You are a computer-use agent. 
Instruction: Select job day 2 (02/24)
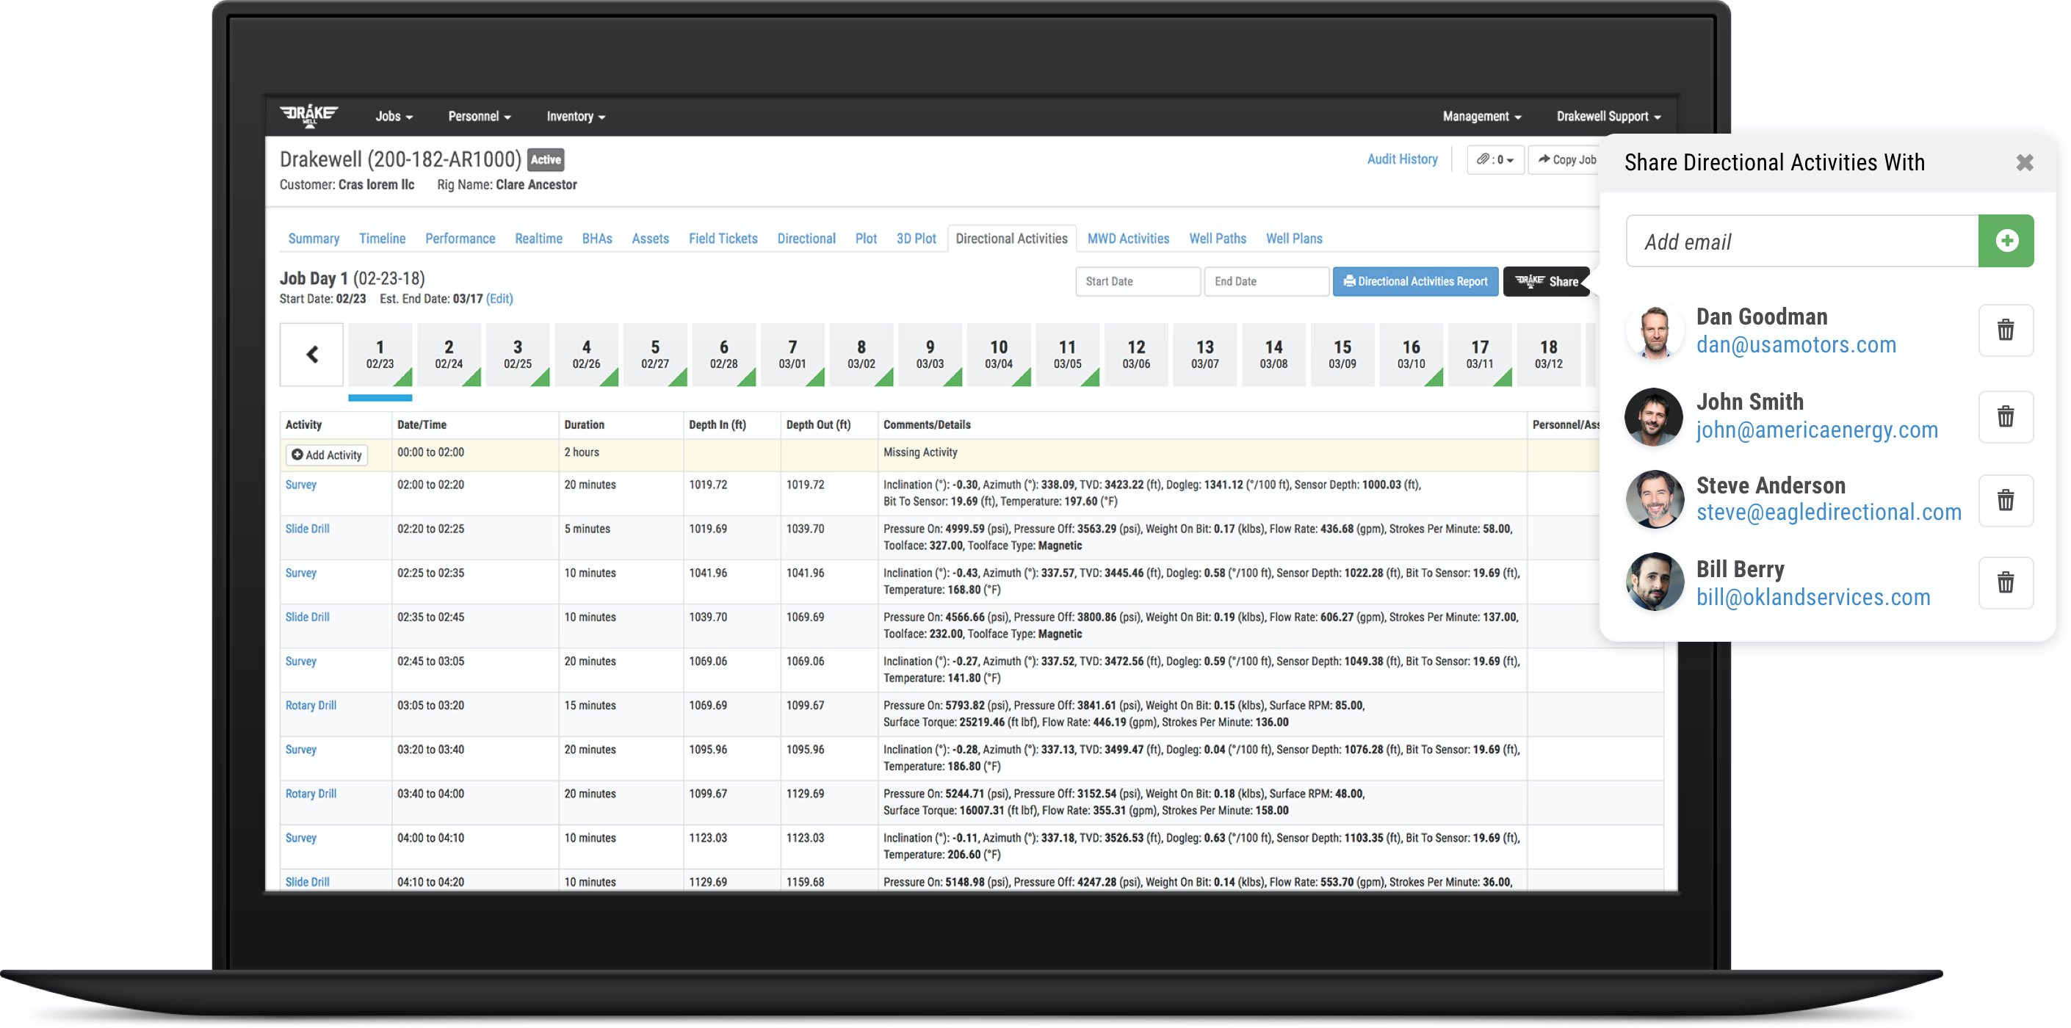[449, 355]
